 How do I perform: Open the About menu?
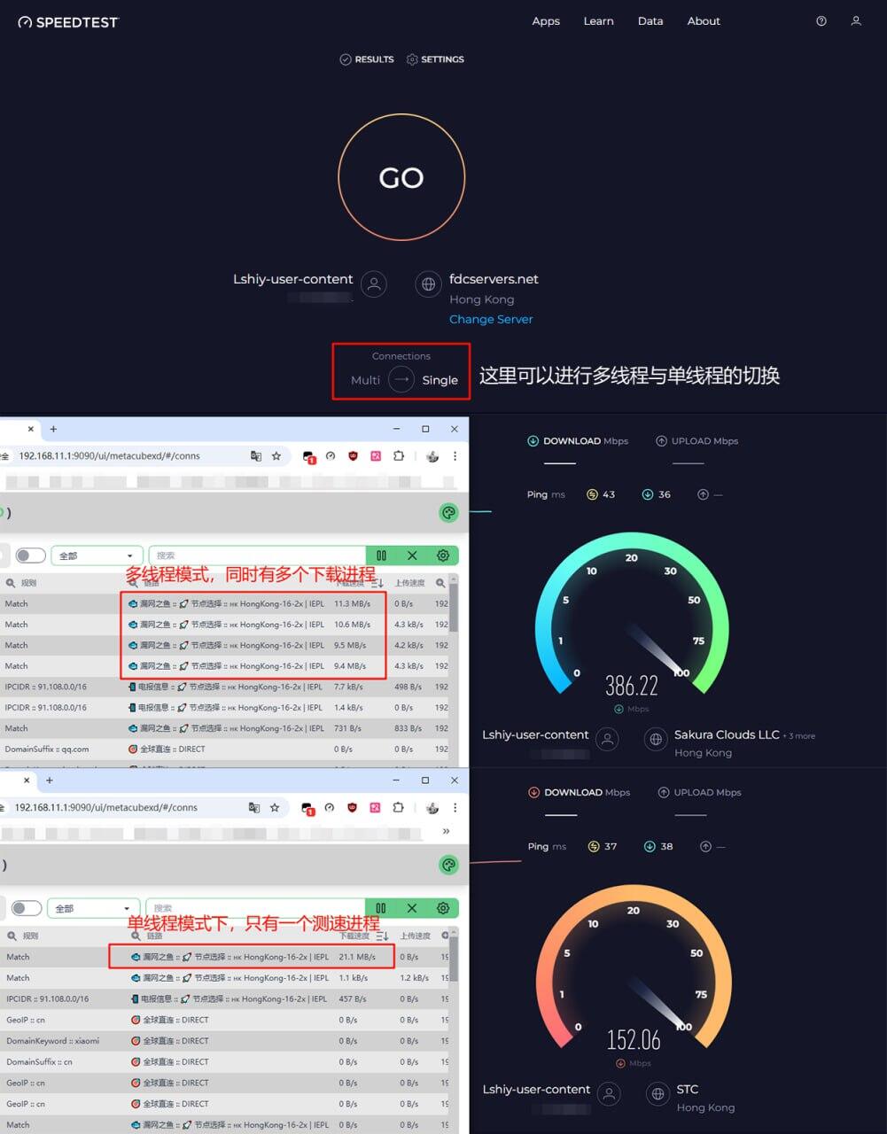[704, 21]
